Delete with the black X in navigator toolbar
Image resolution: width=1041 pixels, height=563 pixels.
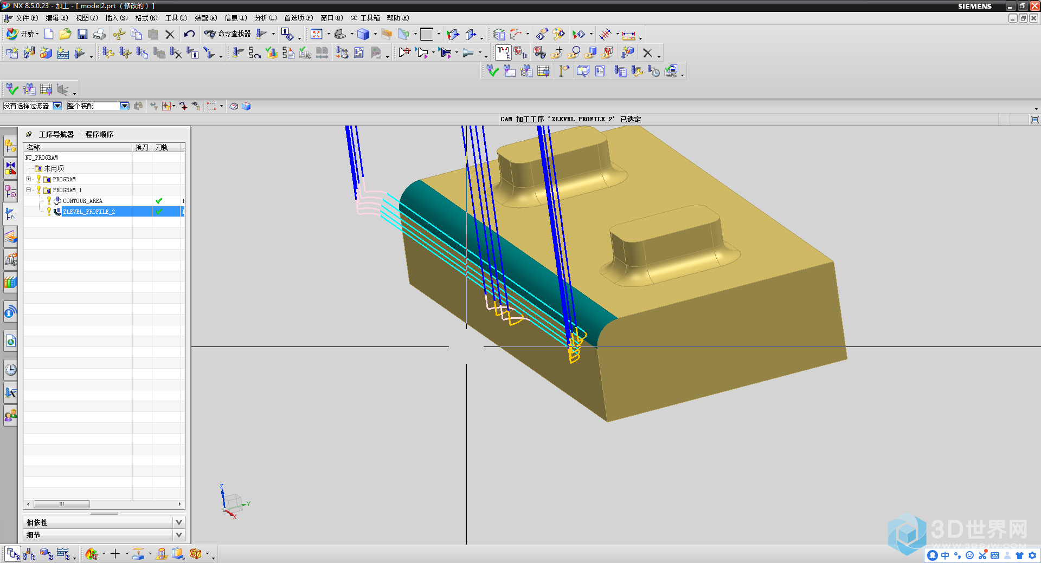coord(647,53)
